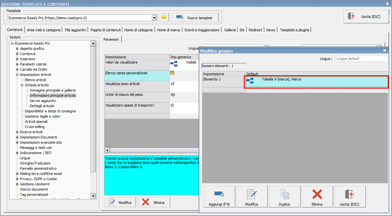This screenshot has width=392, height=216.
Task: Select the Gestione taglie e colori tree item
Action: tap(42, 116)
